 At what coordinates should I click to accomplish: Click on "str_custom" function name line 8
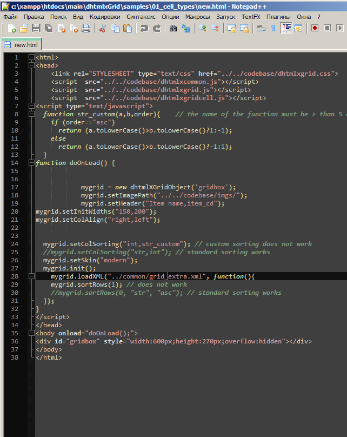coord(96,114)
